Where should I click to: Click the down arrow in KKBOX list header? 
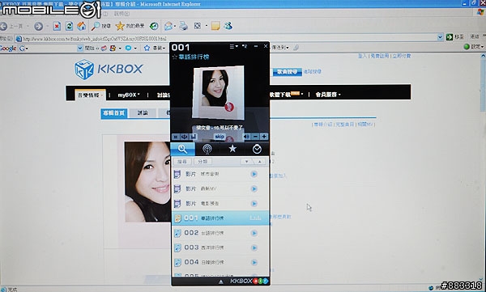click(x=247, y=162)
